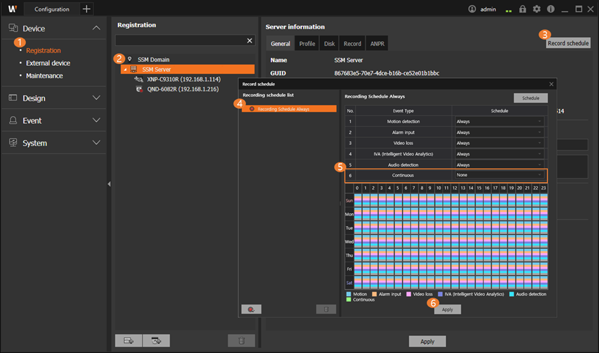Open the Motion detection schedule dropdown
Screen dimensions: 599x353
pos(499,121)
